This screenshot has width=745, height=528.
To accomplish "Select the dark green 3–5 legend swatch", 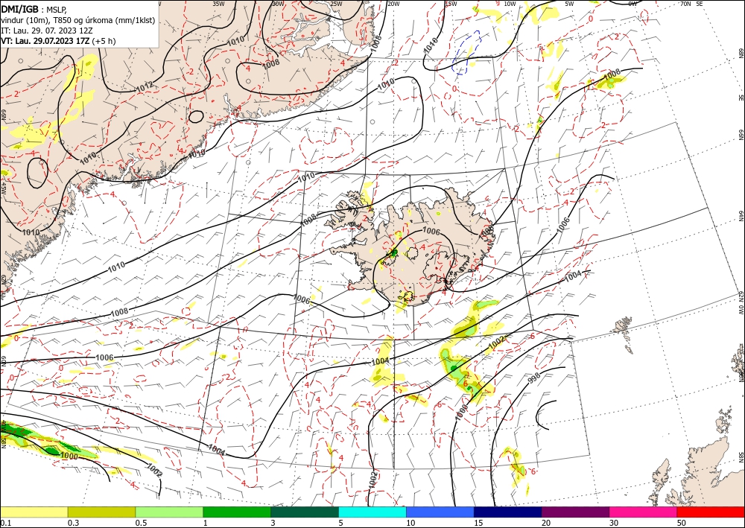I will (305, 512).
